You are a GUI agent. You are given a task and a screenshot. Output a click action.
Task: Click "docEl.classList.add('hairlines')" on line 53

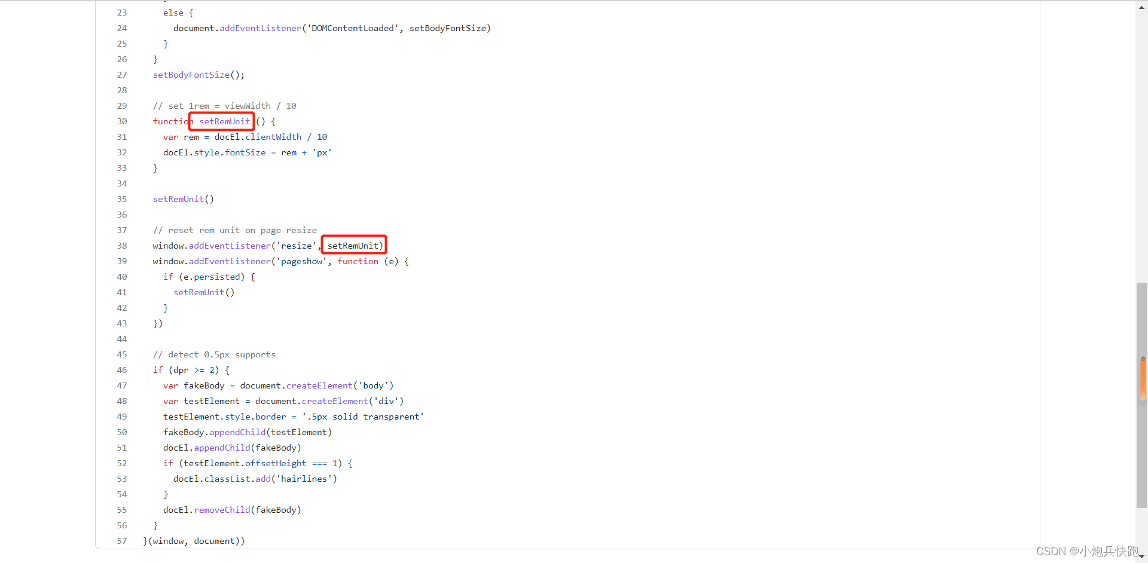(x=255, y=479)
